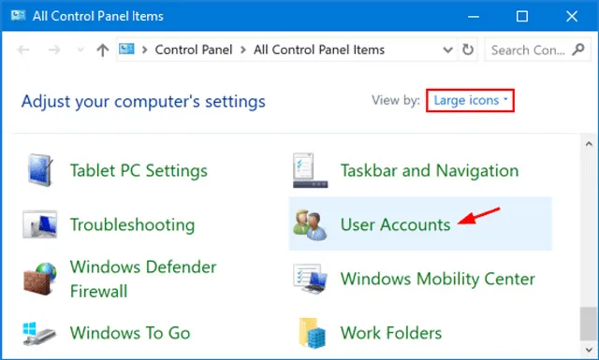Open Windows Defender Firewall link
Image resolution: width=599 pixels, height=360 pixels.
tap(143, 279)
